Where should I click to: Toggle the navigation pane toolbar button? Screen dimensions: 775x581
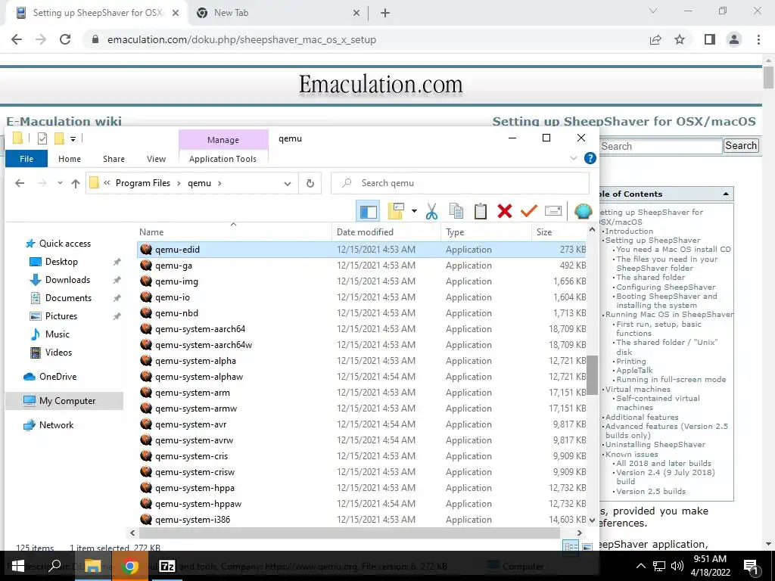click(368, 211)
